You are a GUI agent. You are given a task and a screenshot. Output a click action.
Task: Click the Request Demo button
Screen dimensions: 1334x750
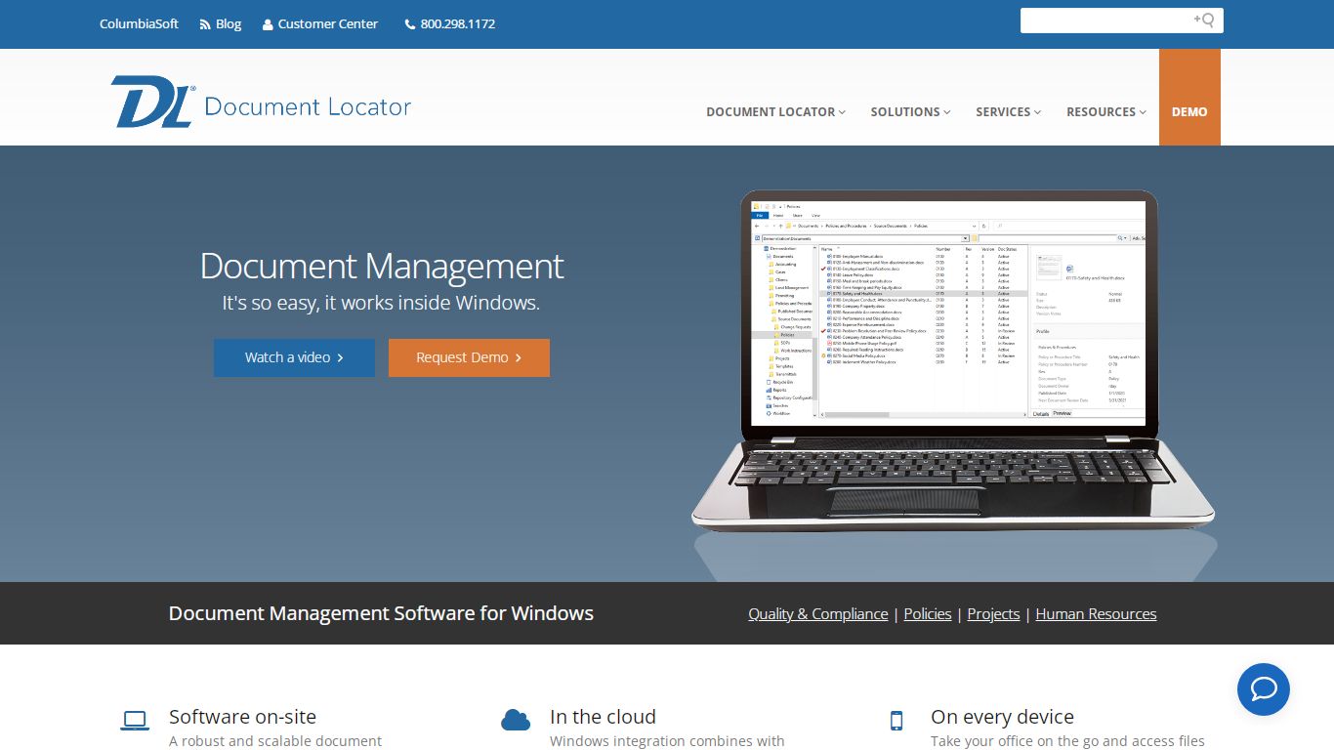[x=469, y=357]
